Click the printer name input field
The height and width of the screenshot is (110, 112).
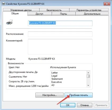point(60,23)
